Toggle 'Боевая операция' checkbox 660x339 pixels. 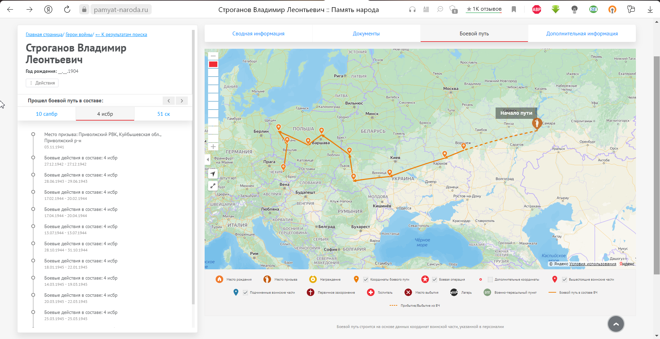coord(434,280)
